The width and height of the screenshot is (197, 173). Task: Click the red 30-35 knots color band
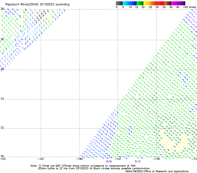161,3
